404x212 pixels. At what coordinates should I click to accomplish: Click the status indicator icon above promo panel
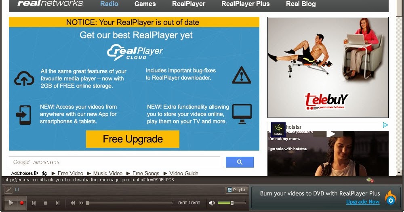point(370,180)
